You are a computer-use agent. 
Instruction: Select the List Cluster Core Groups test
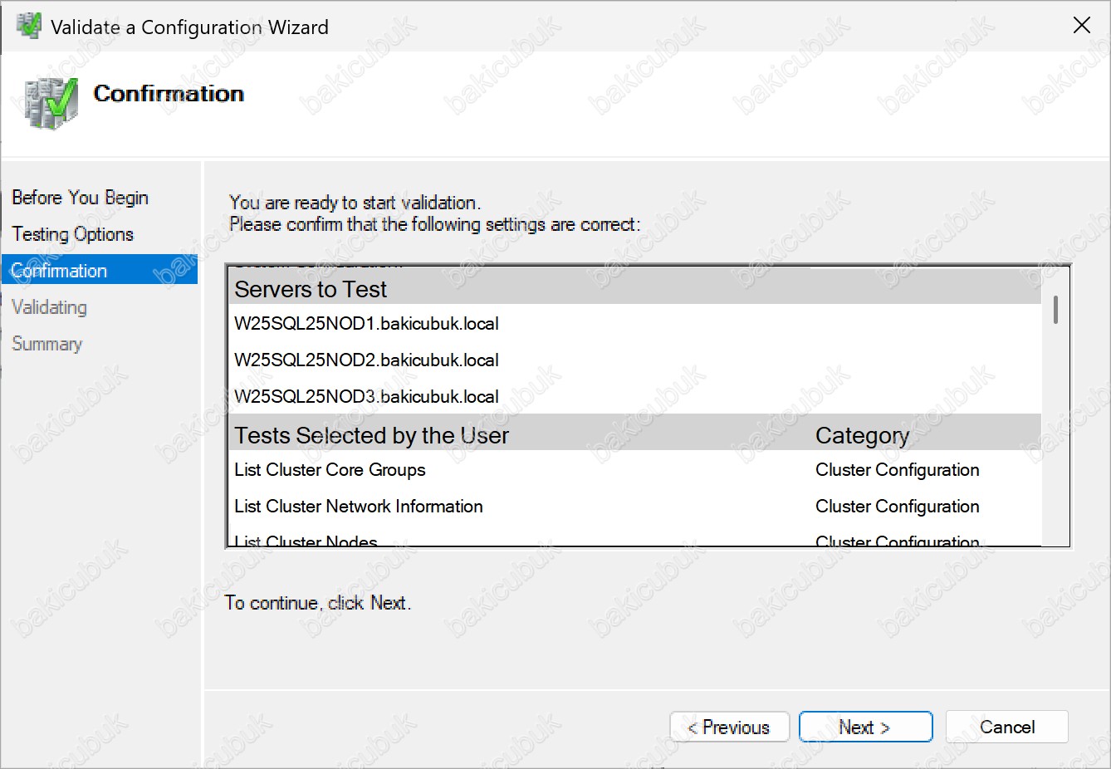click(x=330, y=470)
